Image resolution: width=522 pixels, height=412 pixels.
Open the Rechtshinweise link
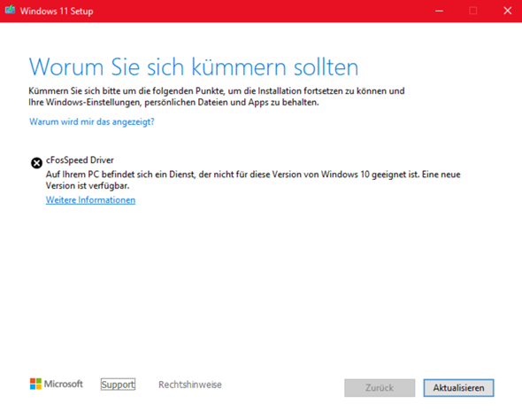189,385
